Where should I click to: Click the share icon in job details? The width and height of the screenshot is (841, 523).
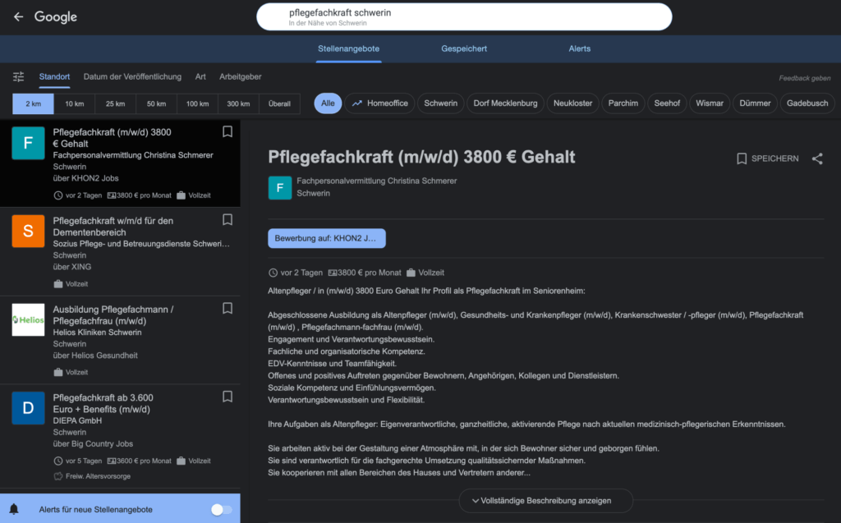coord(816,158)
